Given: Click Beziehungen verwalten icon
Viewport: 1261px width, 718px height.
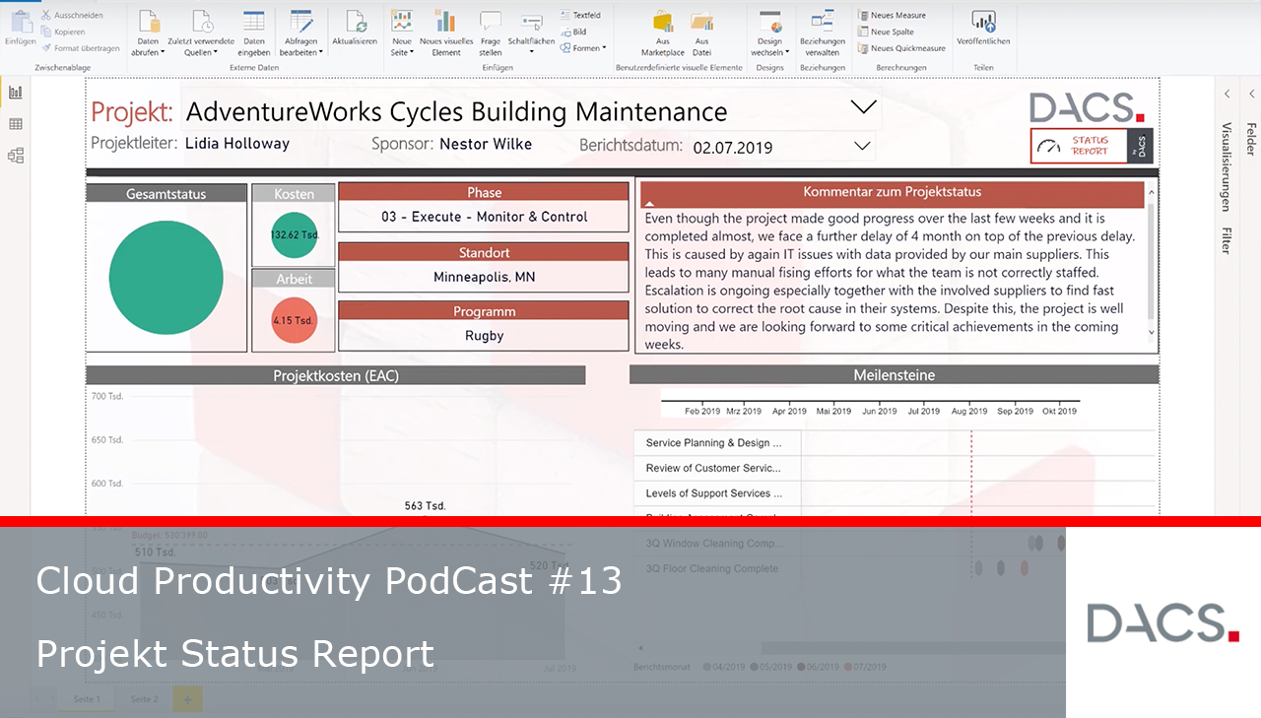Looking at the screenshot, I should pyautogui.click(x=823, y=22).
